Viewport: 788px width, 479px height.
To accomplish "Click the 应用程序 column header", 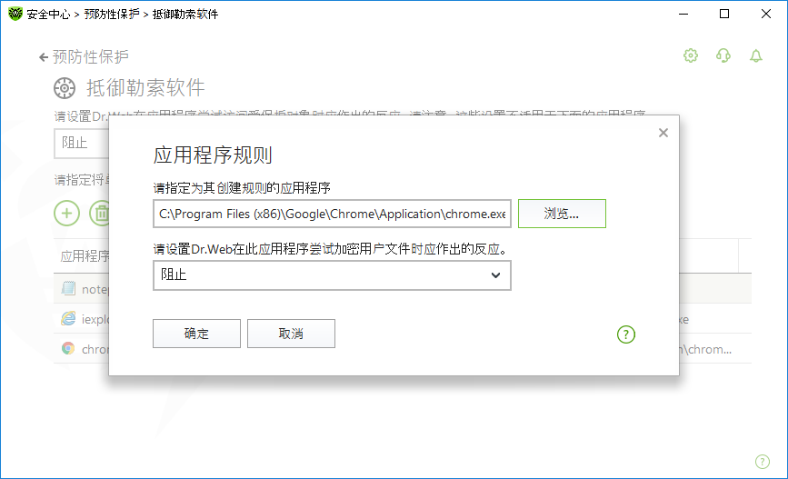I will click(x=85, y=256).
